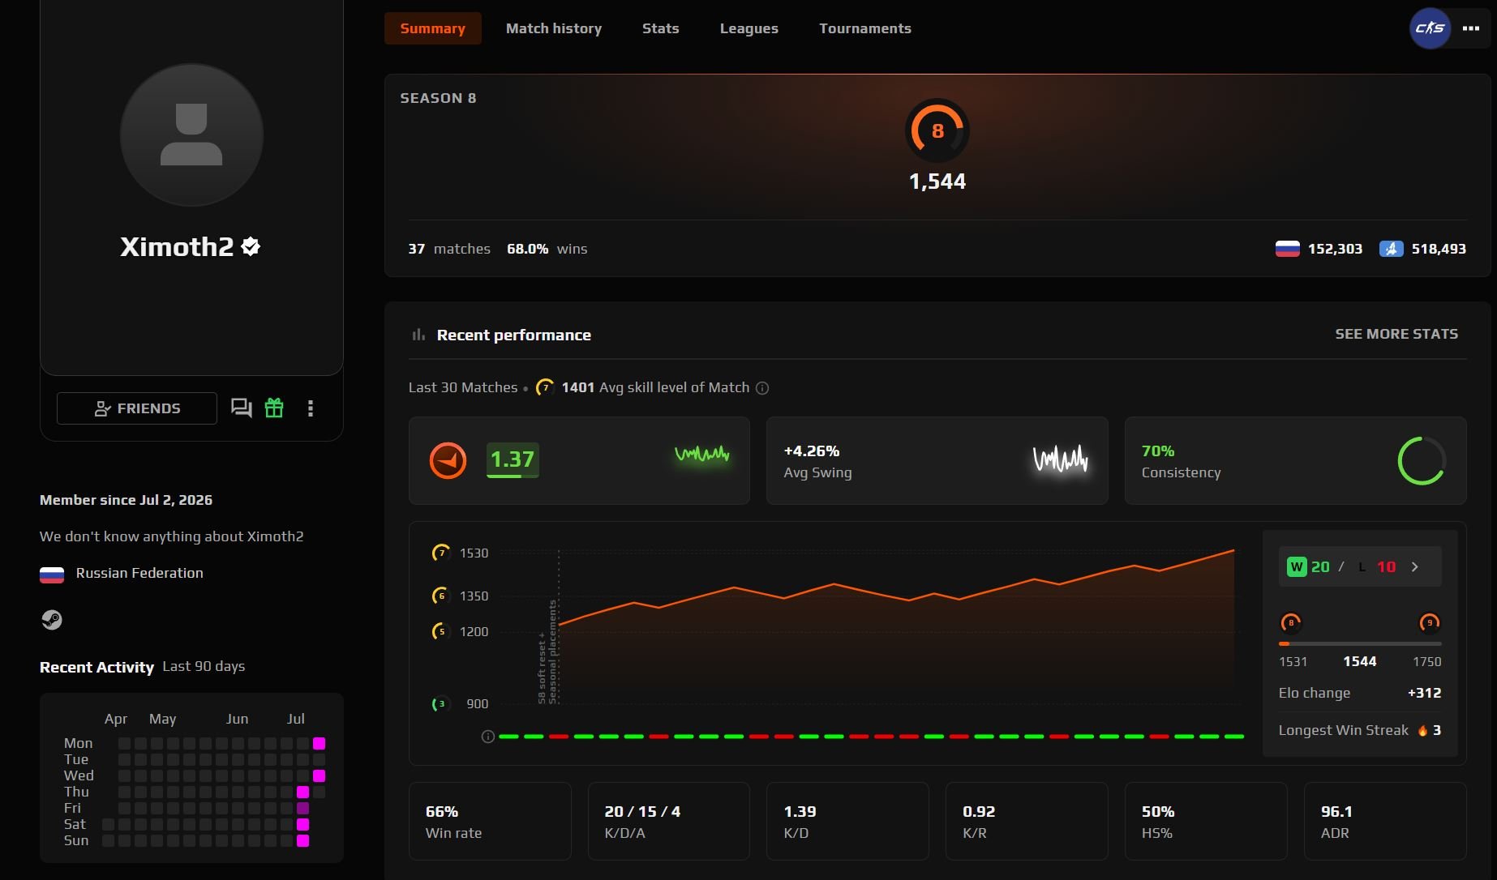Click the green rating sparkline chart
1497x880 pixels.
[702, 454]
